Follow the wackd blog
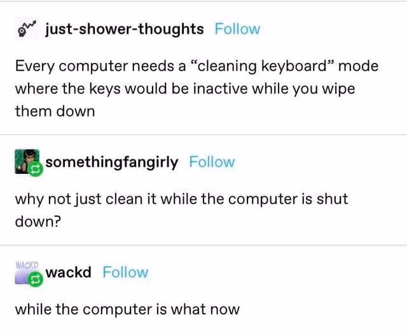Image resolution: width=407 pixels, height=333 pixels. click(125, 272)
